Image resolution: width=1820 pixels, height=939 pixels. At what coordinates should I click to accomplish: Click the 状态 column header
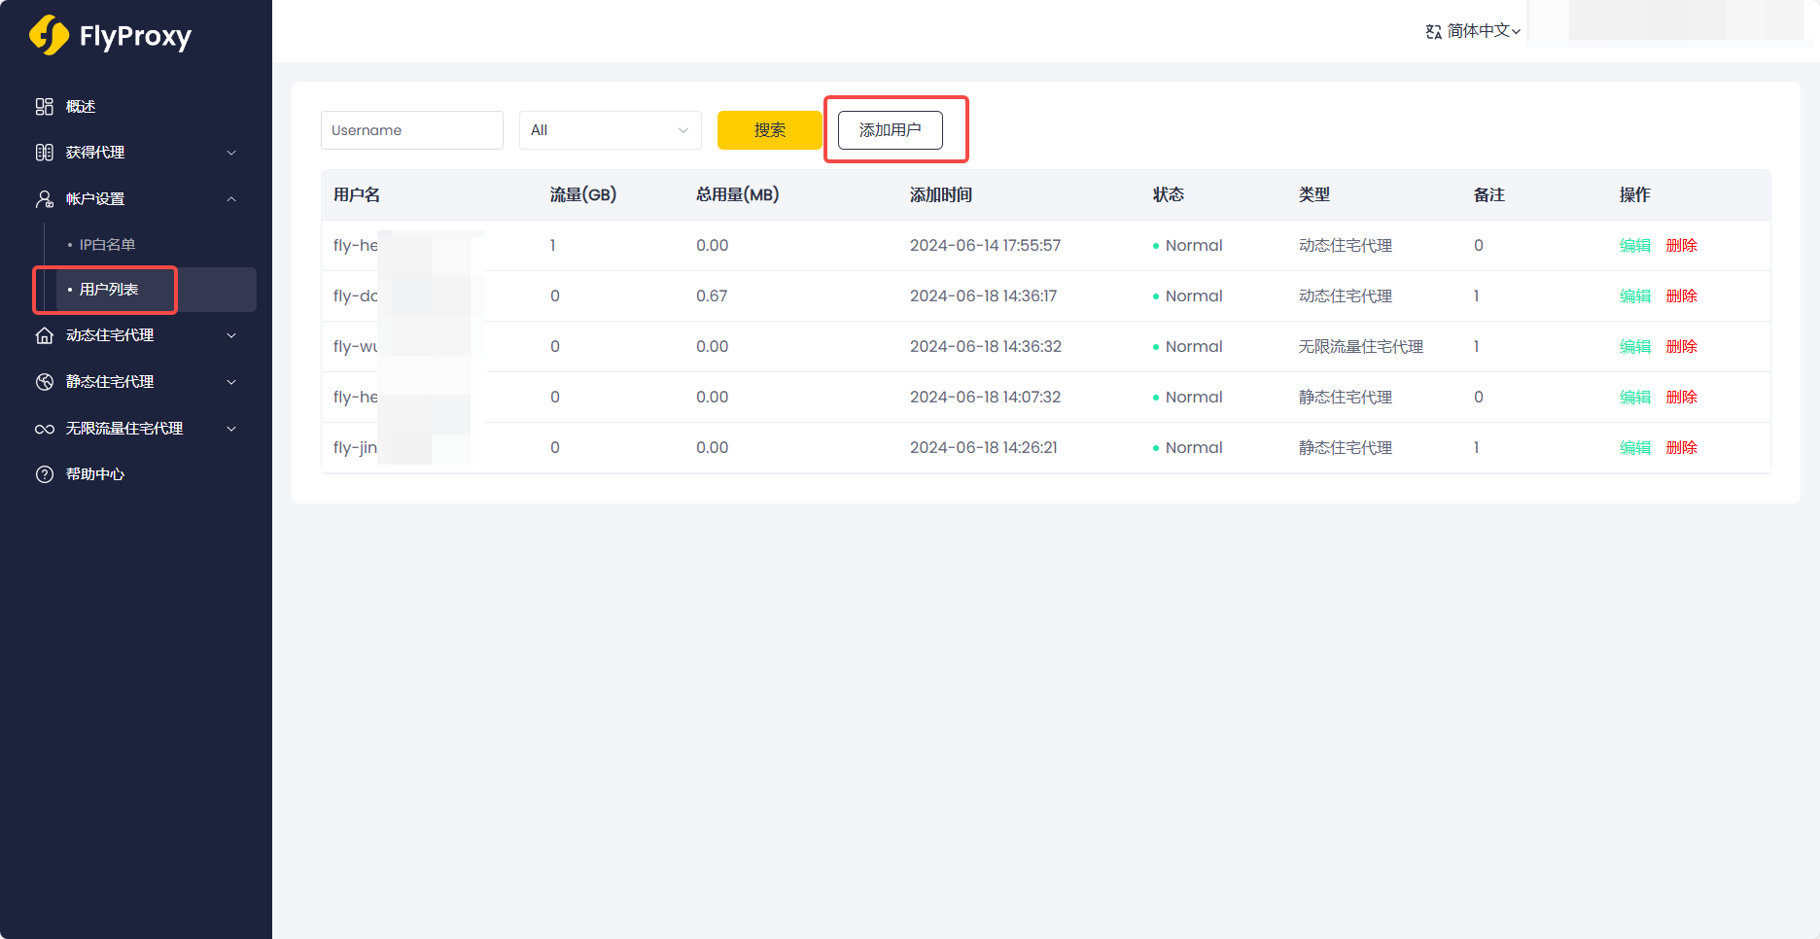1169,195
